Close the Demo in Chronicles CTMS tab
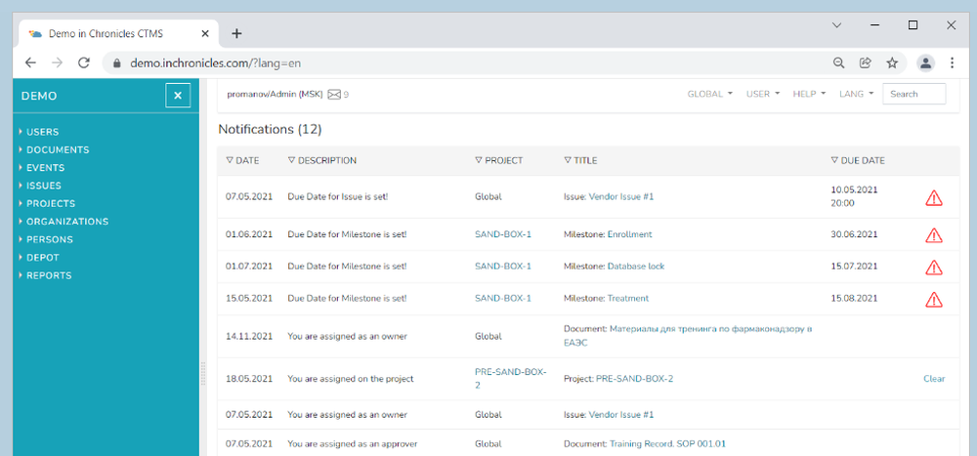Image resolution: width=977 pixels, height=456 pixels. coord(205,33)
